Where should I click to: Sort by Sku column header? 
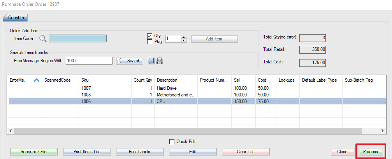[105, 80]
